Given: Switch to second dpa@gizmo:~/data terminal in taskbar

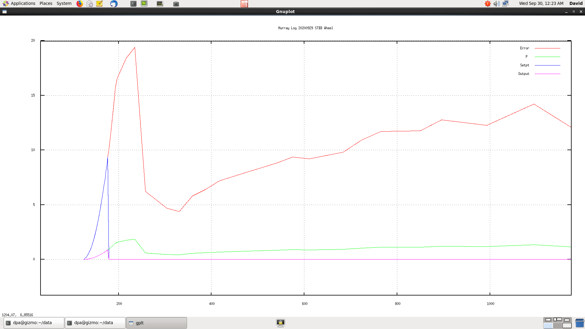Looking at the screenshot, I should 95,323.
